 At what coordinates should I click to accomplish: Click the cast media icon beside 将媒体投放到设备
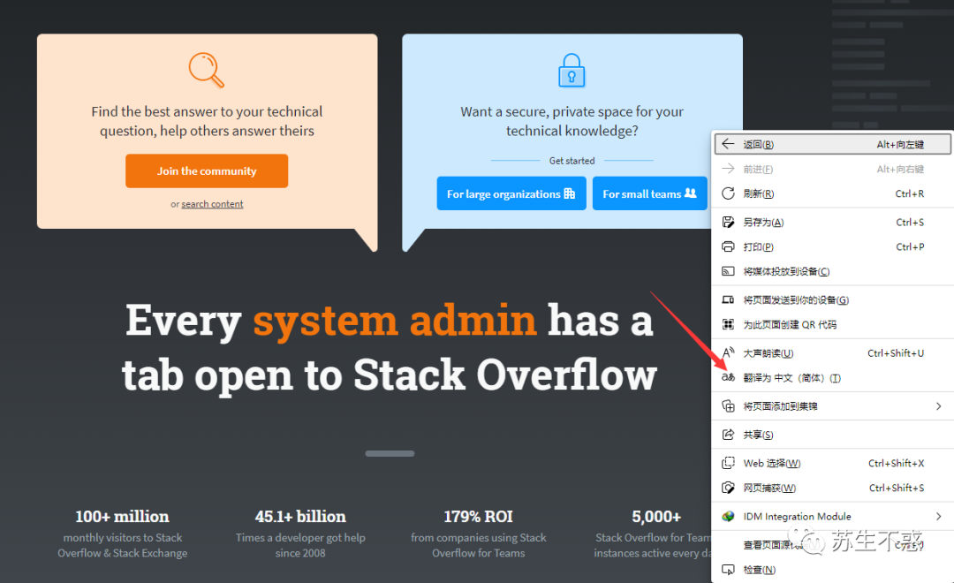tap(728, 271)
